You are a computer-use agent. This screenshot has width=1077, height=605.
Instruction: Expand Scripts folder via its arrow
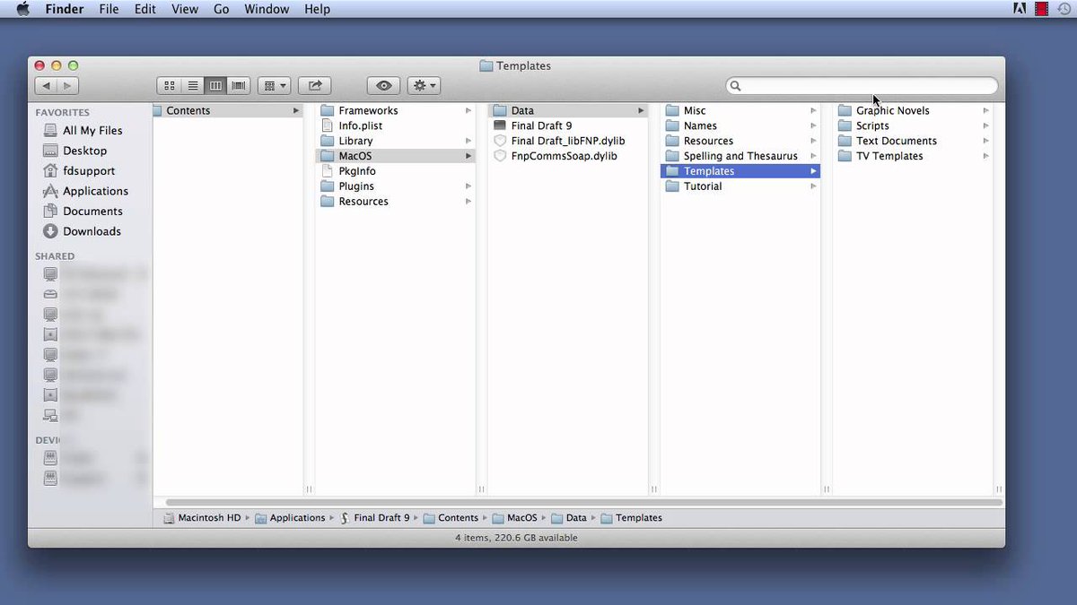point(985,126)
